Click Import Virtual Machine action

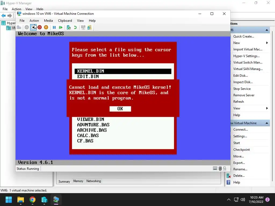(248, 49)
